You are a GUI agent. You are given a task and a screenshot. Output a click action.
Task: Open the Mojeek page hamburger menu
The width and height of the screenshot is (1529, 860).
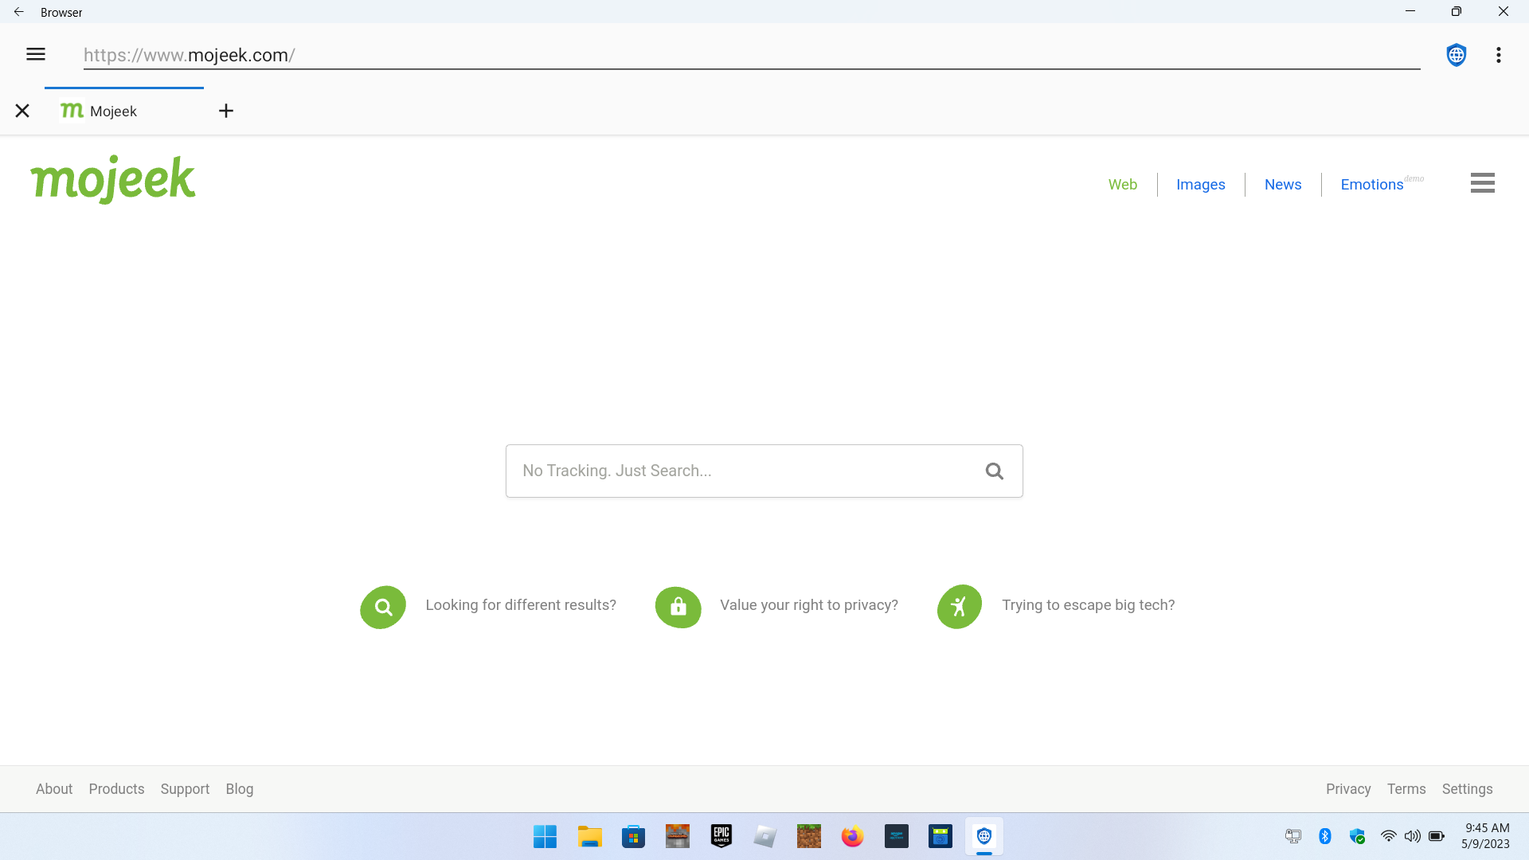pos(1482,183)
